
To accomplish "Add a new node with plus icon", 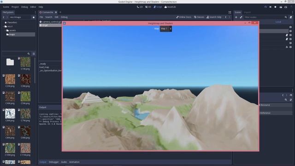I will 236,18.
